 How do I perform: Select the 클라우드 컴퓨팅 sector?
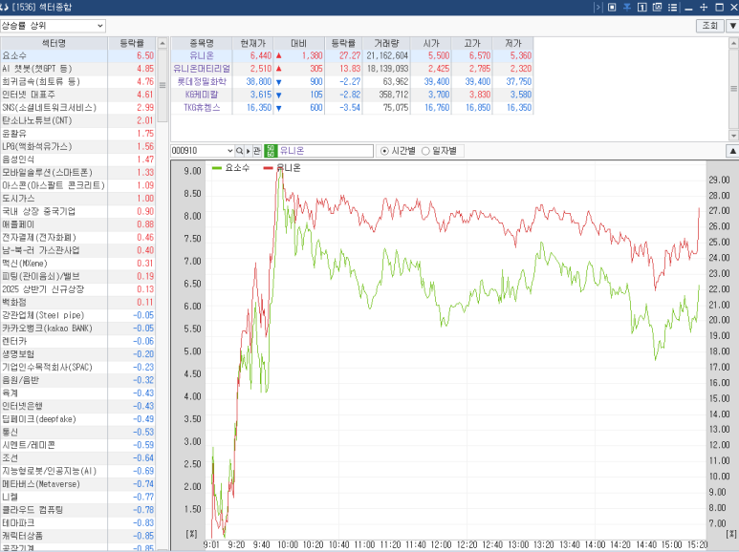pyautogui.click(x=77, y=510)
